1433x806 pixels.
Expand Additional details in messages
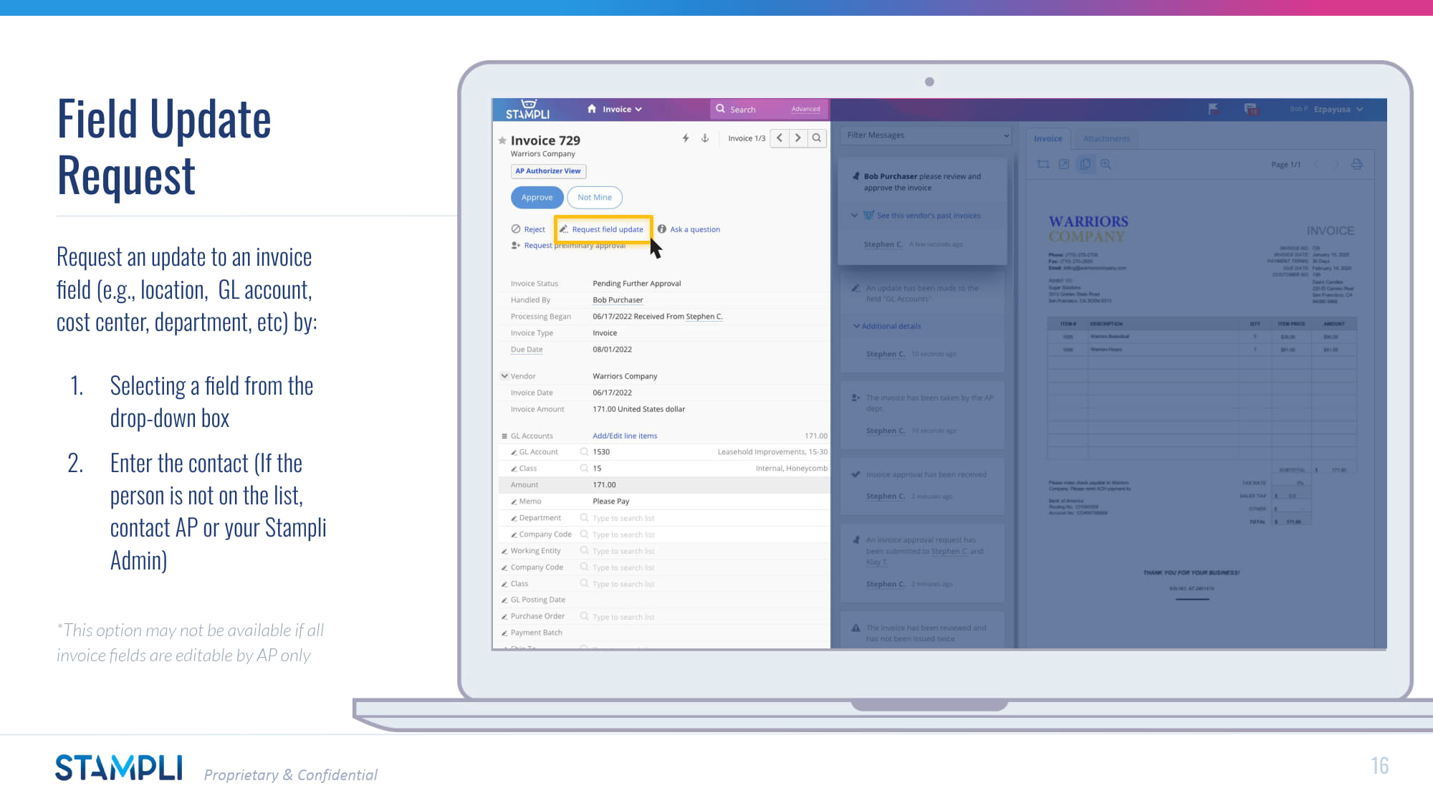point(891,326)
